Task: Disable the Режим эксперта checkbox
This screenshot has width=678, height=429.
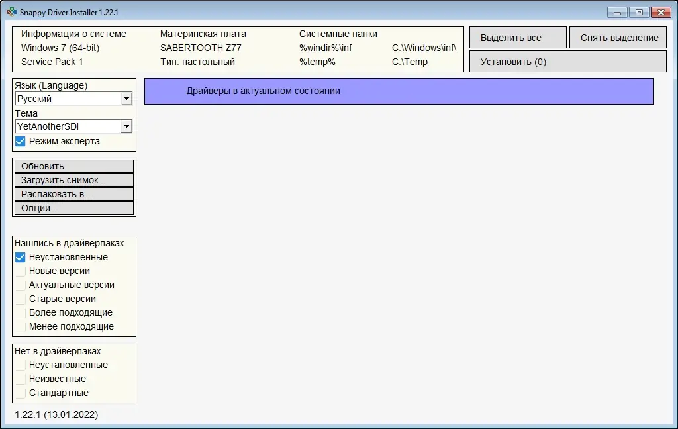Action: (x=19, y=141)
